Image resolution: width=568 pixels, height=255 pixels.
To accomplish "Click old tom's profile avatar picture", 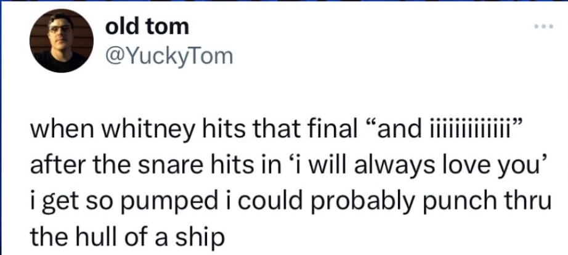I will click(61, 41).
